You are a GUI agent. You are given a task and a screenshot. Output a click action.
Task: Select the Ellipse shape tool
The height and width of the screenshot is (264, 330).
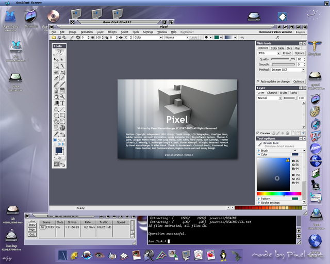point(56,115)
